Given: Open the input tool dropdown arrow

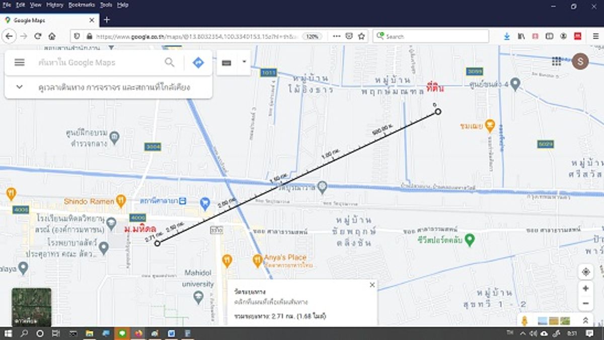Looking at the screenshot, I should (x=244, y=62).
